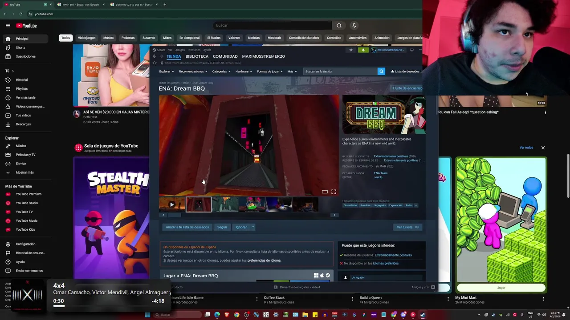Select the Música filter chip
Image resolution: width=570 pixels, height=320 pixels.
point(109,38)
